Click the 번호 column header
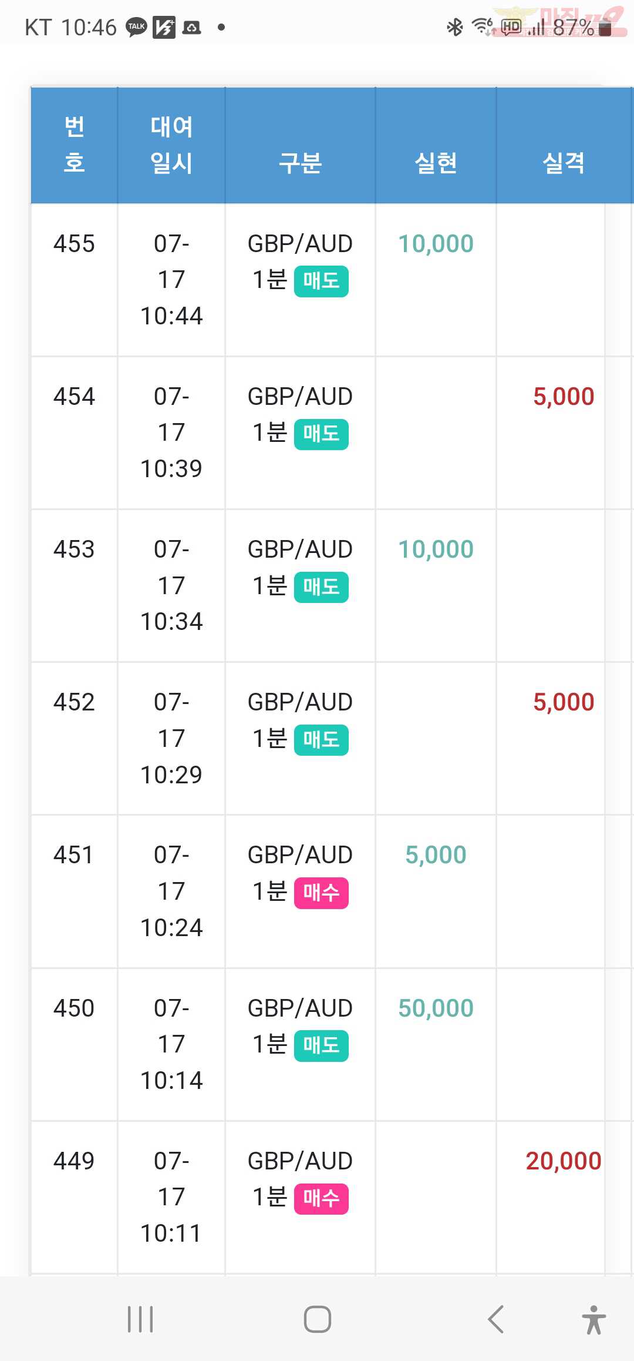Screen dimensions: 634x1361 tap(74, 145)
